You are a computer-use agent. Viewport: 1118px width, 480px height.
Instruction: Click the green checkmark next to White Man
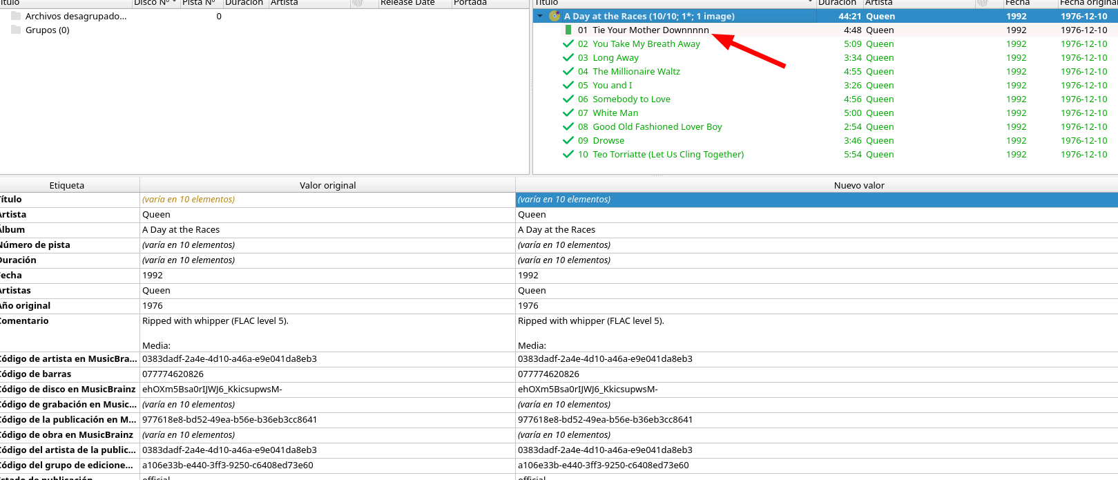click(x=568, y=113)
